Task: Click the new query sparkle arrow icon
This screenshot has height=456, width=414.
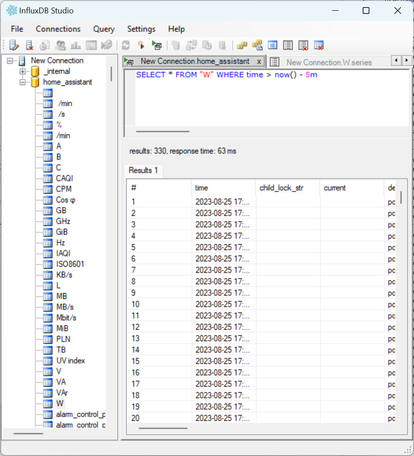Action: [x=141, y=46]
